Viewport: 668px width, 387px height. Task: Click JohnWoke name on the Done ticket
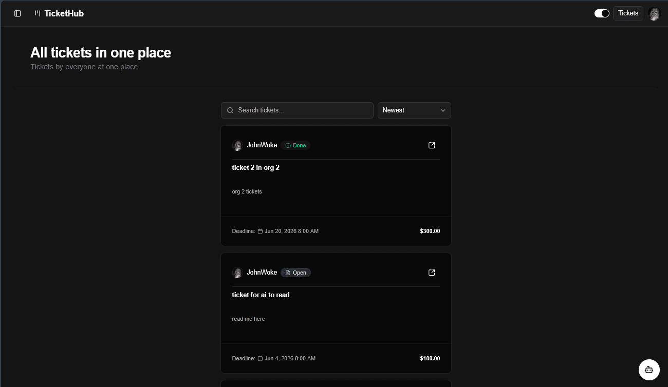262,145
